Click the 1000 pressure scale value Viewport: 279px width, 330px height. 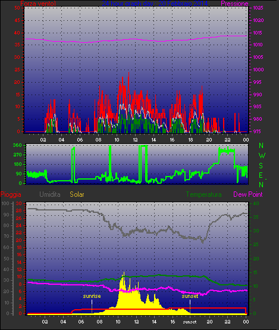click(258, 70)
